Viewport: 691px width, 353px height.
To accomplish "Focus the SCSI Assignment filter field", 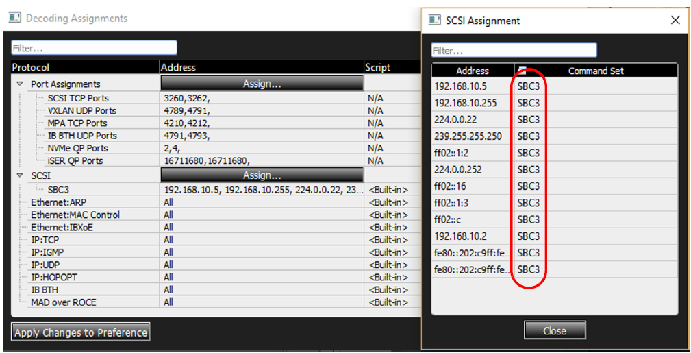I will 514,50.
